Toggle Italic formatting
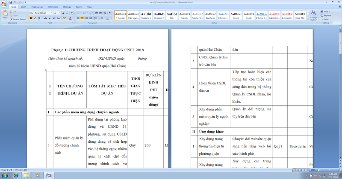 (x=35, y=18)
